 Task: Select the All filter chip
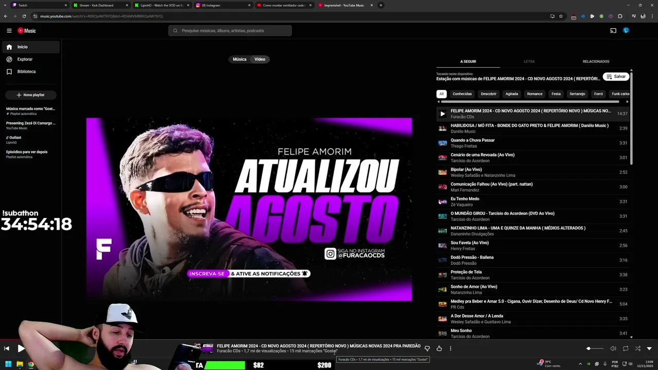(442, 94)
